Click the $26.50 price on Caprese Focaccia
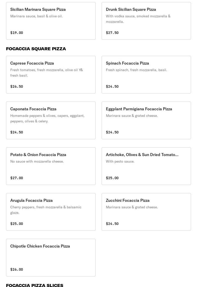This screenshot has height=287, width=197. tap(17, 86)
